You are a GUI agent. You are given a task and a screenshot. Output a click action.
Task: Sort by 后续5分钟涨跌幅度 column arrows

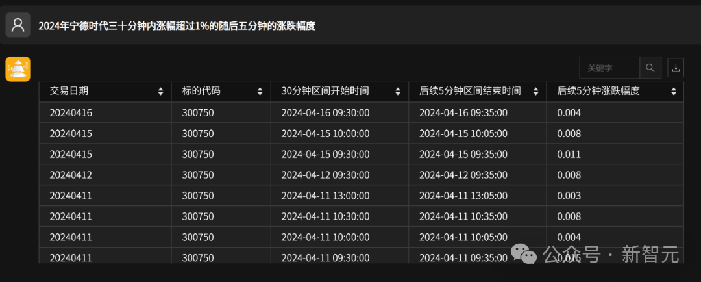674,92
